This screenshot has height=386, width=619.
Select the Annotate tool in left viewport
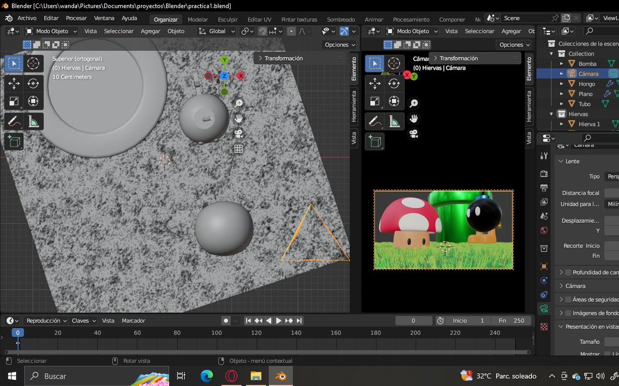[14, 122]
